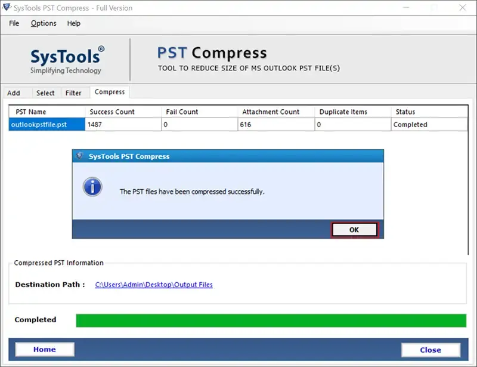
Task: Click the Close button at the bottom
Action: click(430, 350)
